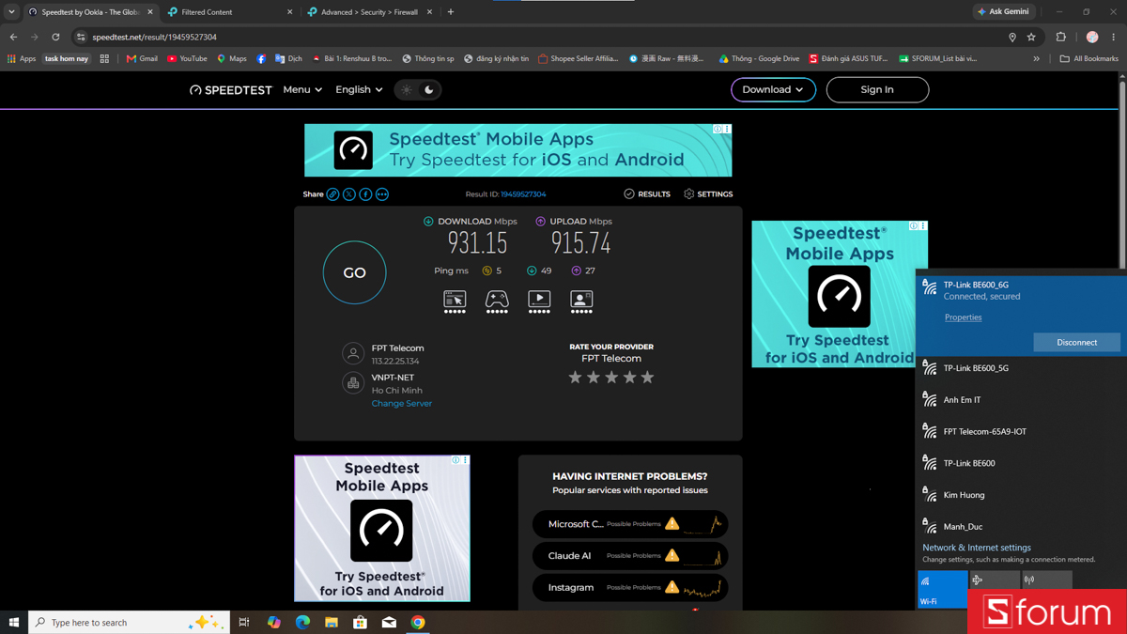Screen dimensions: 1127x634
Task: Select the Anh Em IT network
Action: pos(1021,400)
